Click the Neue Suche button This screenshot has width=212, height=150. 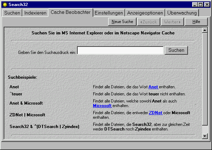tap(122, 22)
